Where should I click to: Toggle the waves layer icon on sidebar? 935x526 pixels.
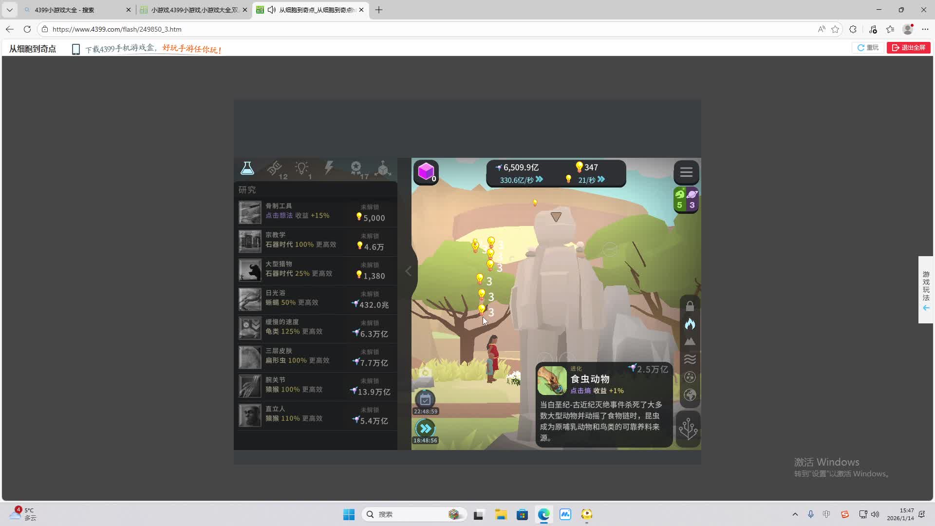click(690, 359)
